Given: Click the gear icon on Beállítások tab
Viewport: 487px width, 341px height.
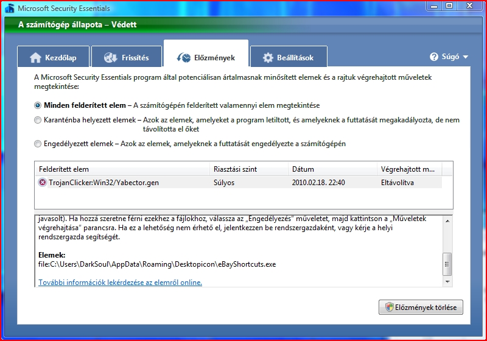Looking at the screenshot, I should (268, 57).
